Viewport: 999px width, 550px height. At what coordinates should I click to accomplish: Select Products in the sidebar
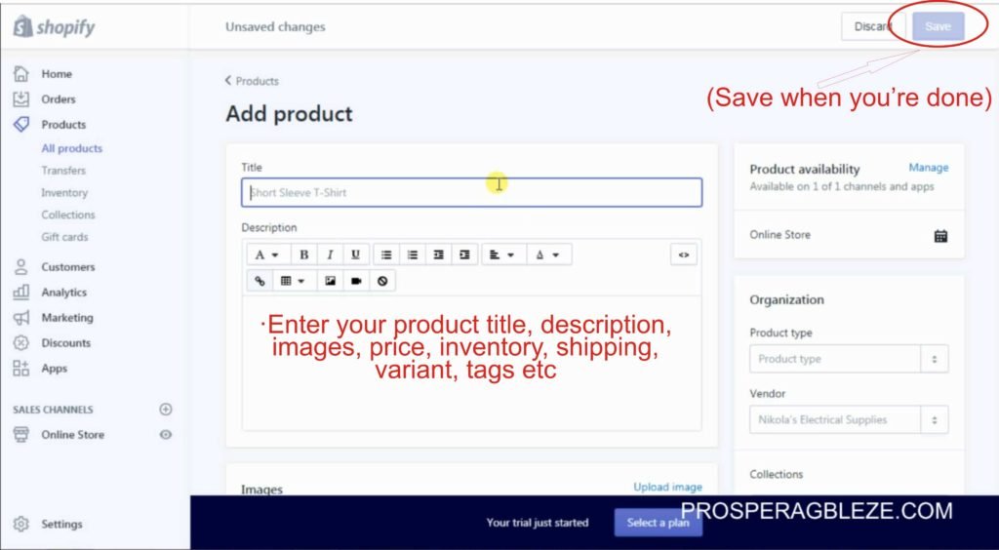[63, 125]
